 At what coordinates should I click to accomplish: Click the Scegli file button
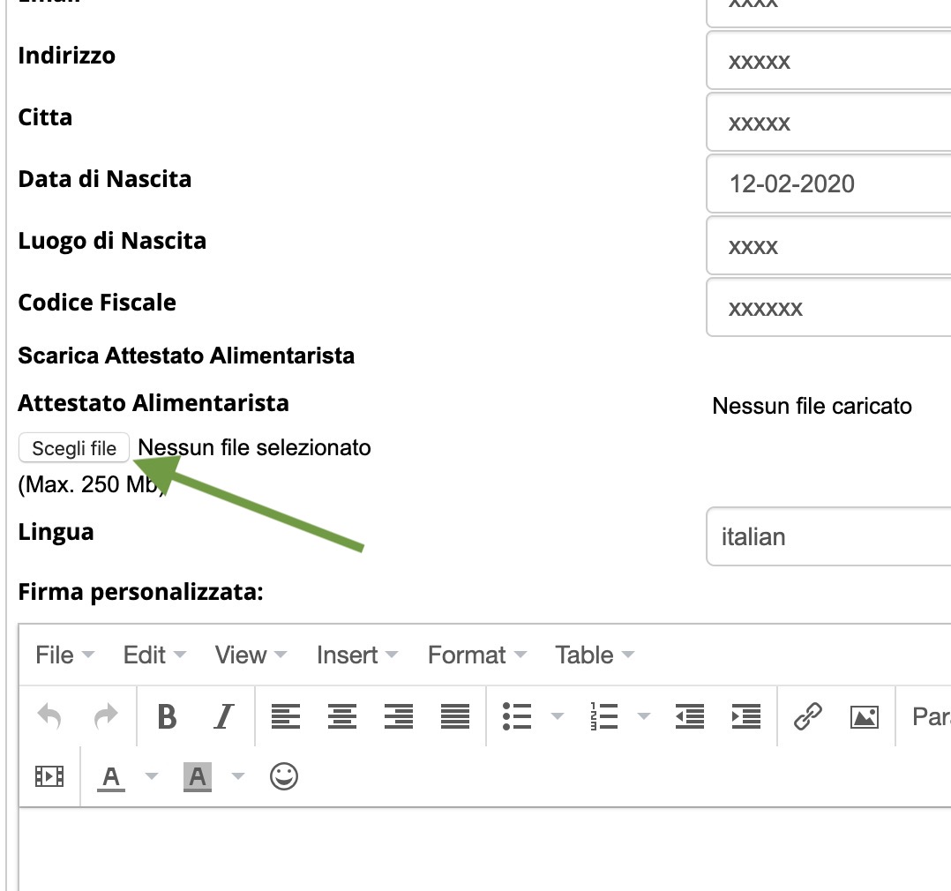pyautogui.click(x=74, y=448)
